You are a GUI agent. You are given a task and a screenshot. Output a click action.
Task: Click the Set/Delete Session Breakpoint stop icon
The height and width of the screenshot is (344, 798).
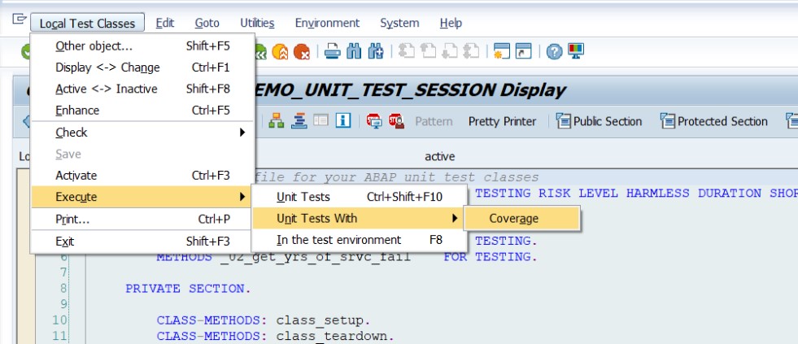[x=374, y=120]
